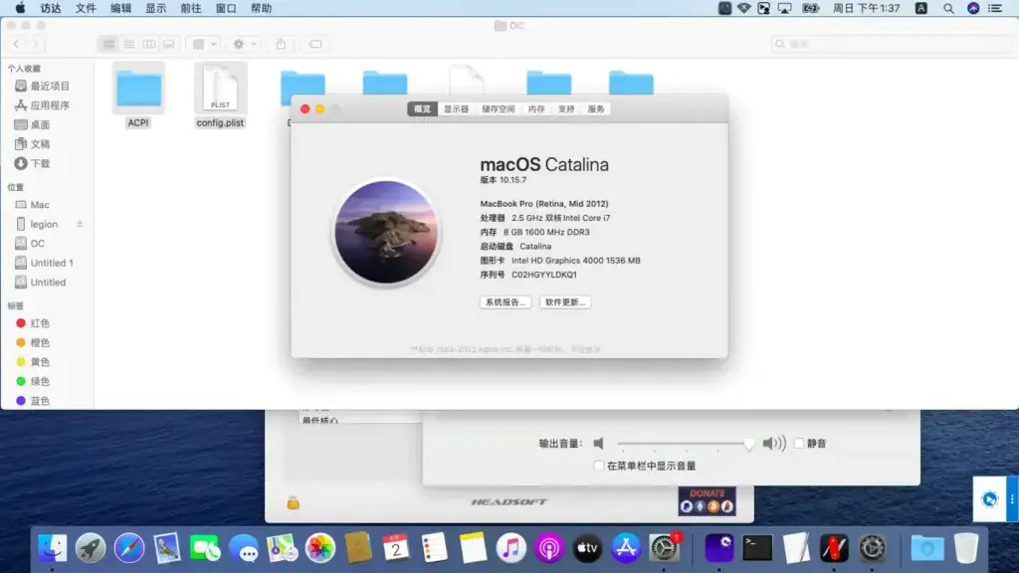Open Podcasts app in the Dock
This screenshot has width=1019, height=573.
click(x=549, y=548)
